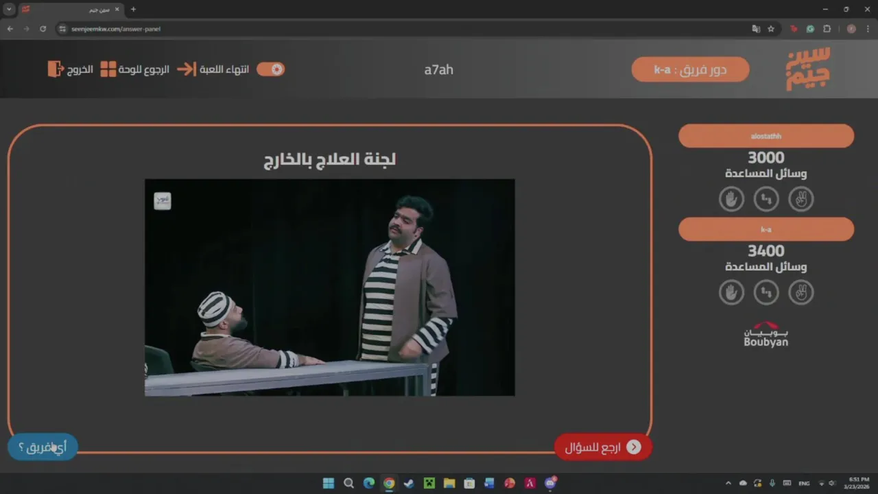Click the answer title 'لجنة العلاج بالخارج'
Viewport: 878px width, 494px height.
330,159
